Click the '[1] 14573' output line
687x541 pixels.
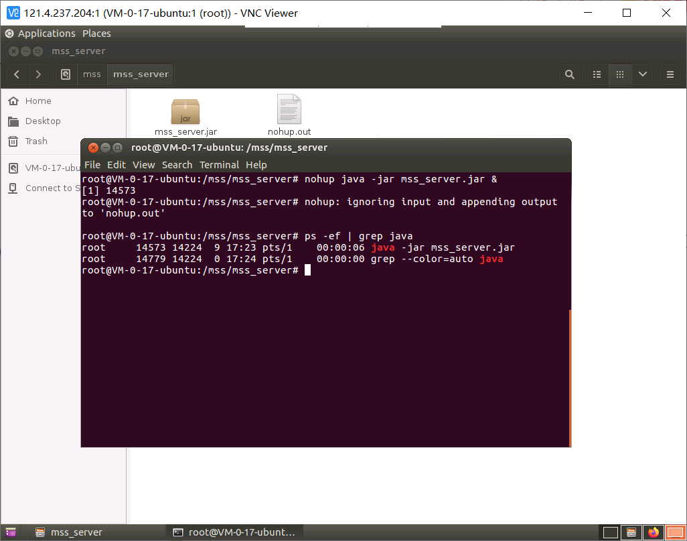pos(108,190)
